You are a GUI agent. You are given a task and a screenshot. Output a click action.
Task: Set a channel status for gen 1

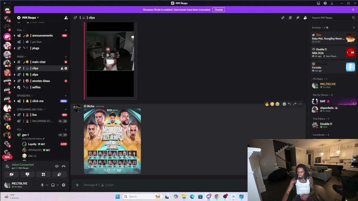click(33, 139)
